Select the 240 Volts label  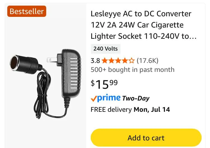point(106,49)
